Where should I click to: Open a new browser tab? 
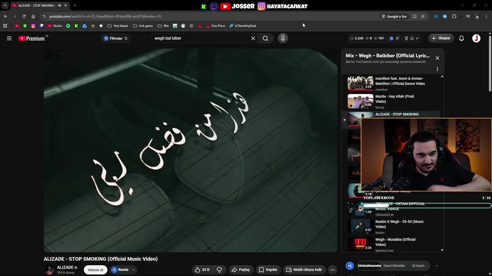75,5
